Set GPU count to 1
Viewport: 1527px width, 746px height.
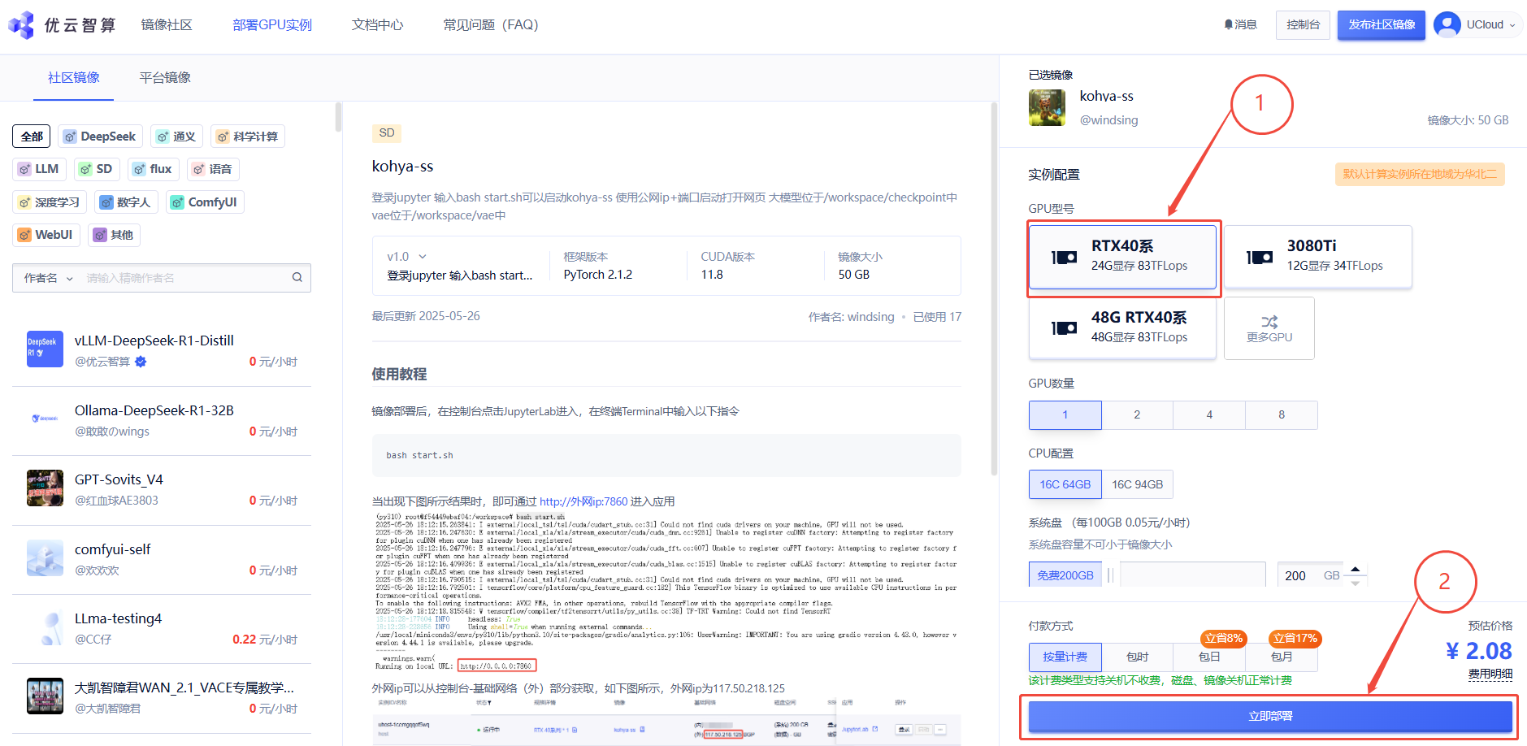pos(1065,415)
